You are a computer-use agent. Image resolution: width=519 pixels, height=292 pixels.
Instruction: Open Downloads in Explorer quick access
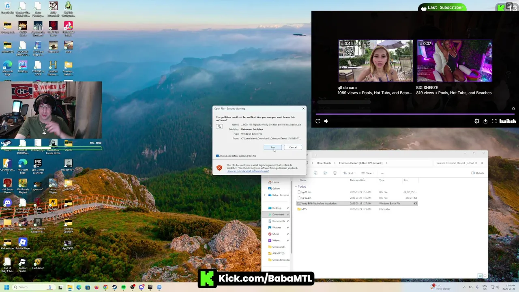[x=278, y=215]
